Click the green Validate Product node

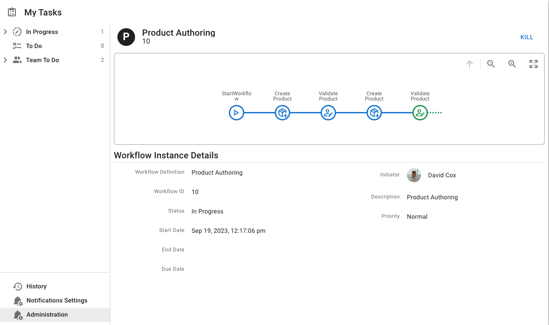(420, 113)
